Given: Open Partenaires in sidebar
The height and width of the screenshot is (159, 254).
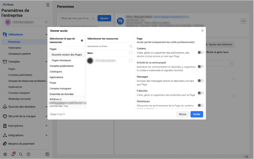Looking at the screenshot, I should click(x=15, y=48).
